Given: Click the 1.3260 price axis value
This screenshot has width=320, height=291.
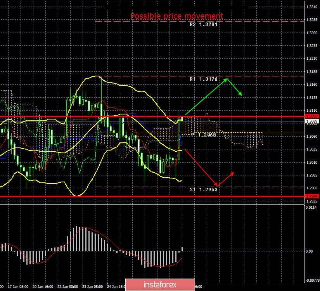Looking at the screenshot, I should coord(312,33).
